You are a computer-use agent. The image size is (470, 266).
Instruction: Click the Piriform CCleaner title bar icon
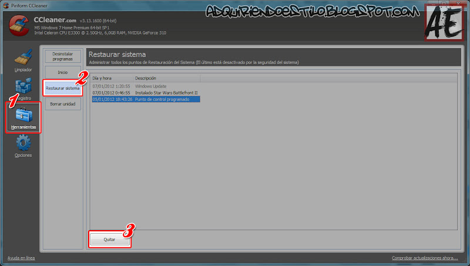[x=5, y=5]
